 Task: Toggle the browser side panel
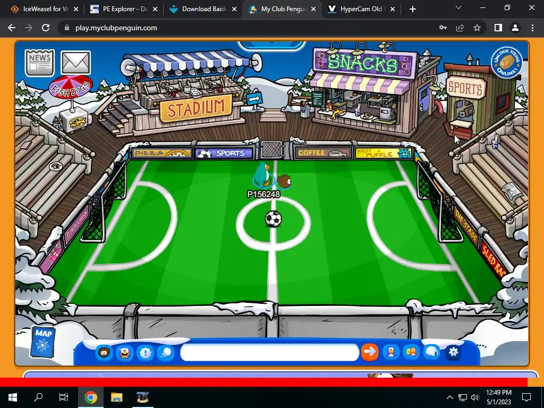(498, 28)
